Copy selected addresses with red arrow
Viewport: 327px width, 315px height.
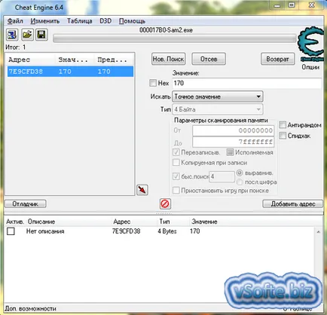point(142,190)
